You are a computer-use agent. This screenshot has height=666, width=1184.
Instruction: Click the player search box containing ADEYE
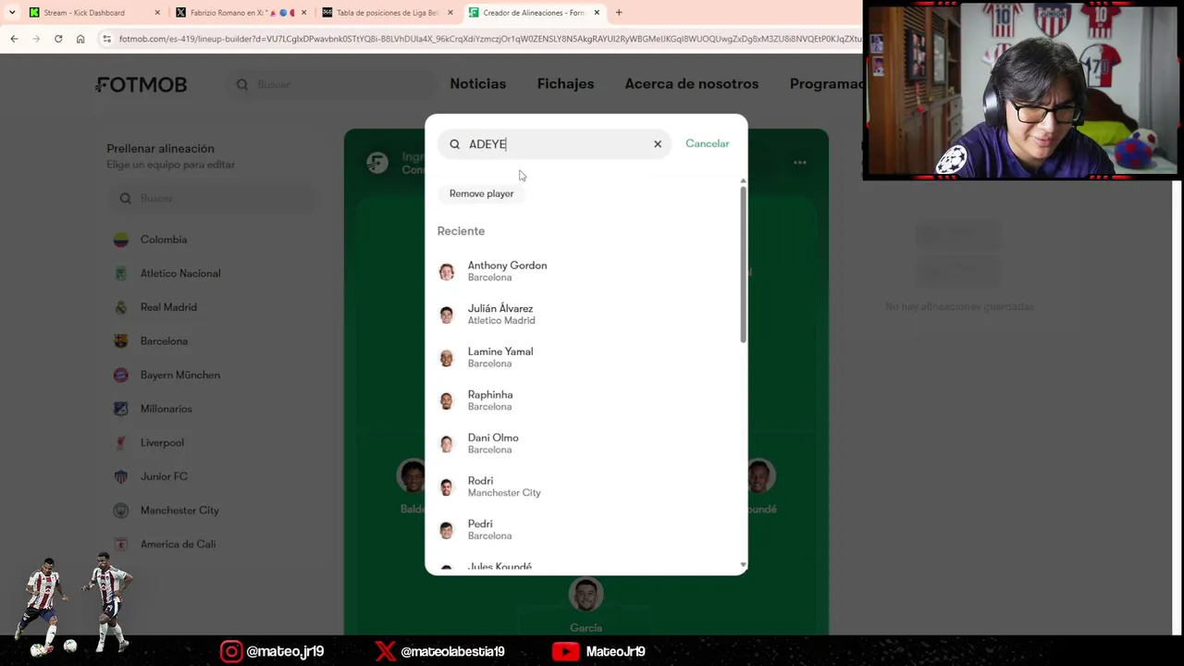coord(554,144)
